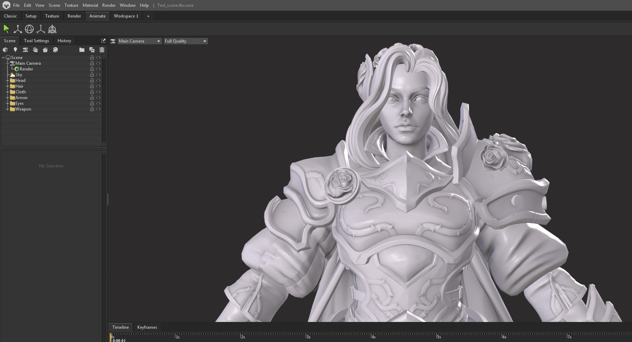The width and height of the screenshot is (632, 342).
Task: Activate the translate (move) gizmo tool
Action: 18,29
